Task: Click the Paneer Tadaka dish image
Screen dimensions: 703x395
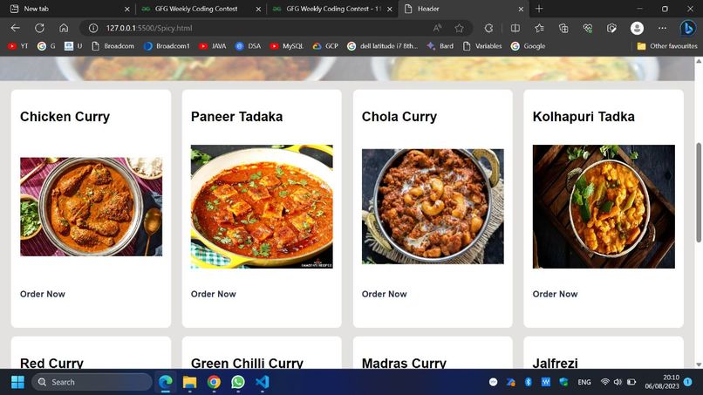Action: click(262, 207)
